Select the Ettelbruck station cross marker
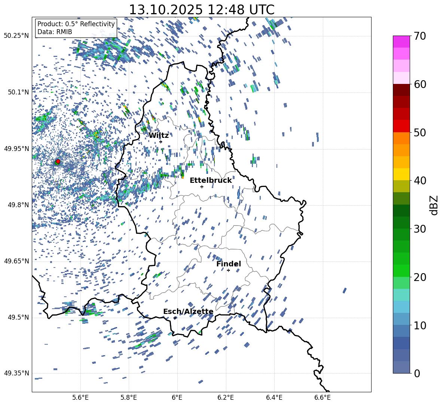443x405 pixels. (x=202, y=187)
